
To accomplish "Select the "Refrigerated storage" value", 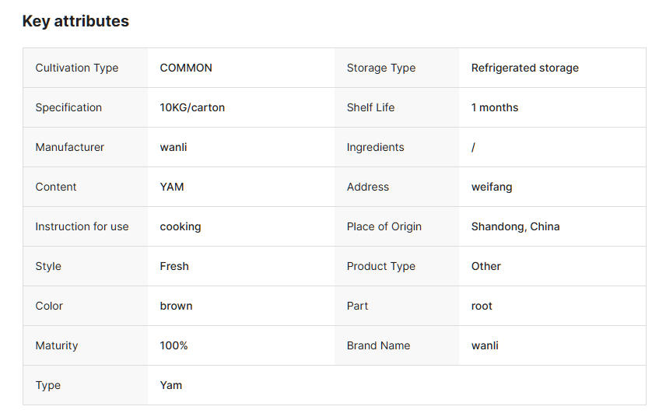I will pyautogui.click(x=524, y=68).
